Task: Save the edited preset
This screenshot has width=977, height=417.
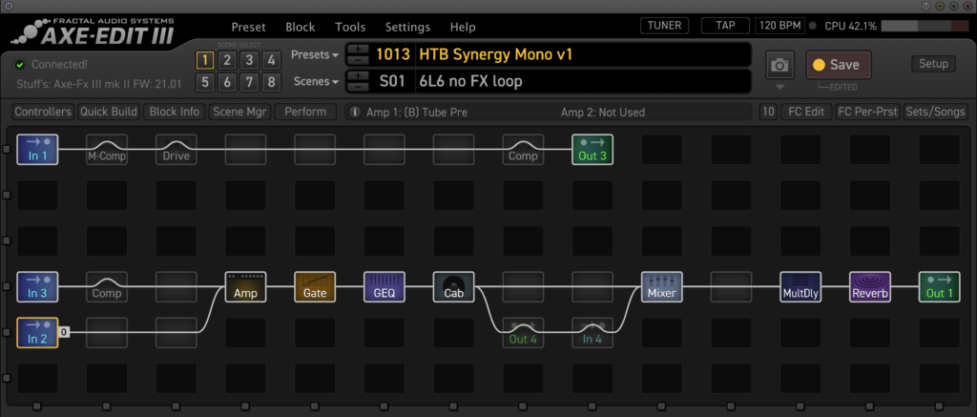Action: pos(839,65)
